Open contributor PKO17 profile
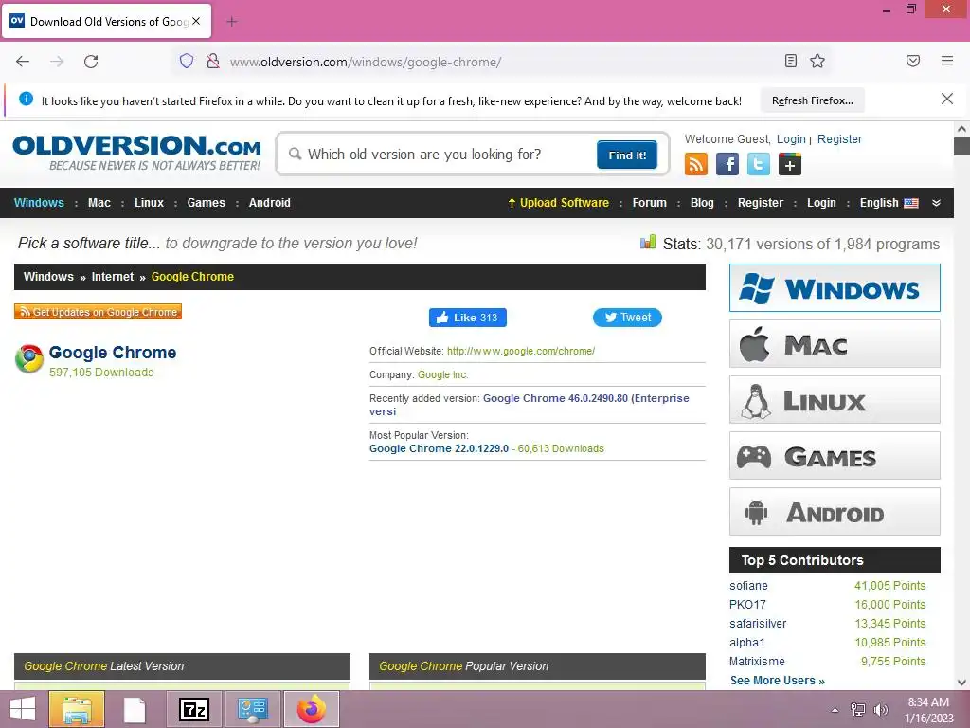Viewport: 970px width, 728px height. coord(747,605)
